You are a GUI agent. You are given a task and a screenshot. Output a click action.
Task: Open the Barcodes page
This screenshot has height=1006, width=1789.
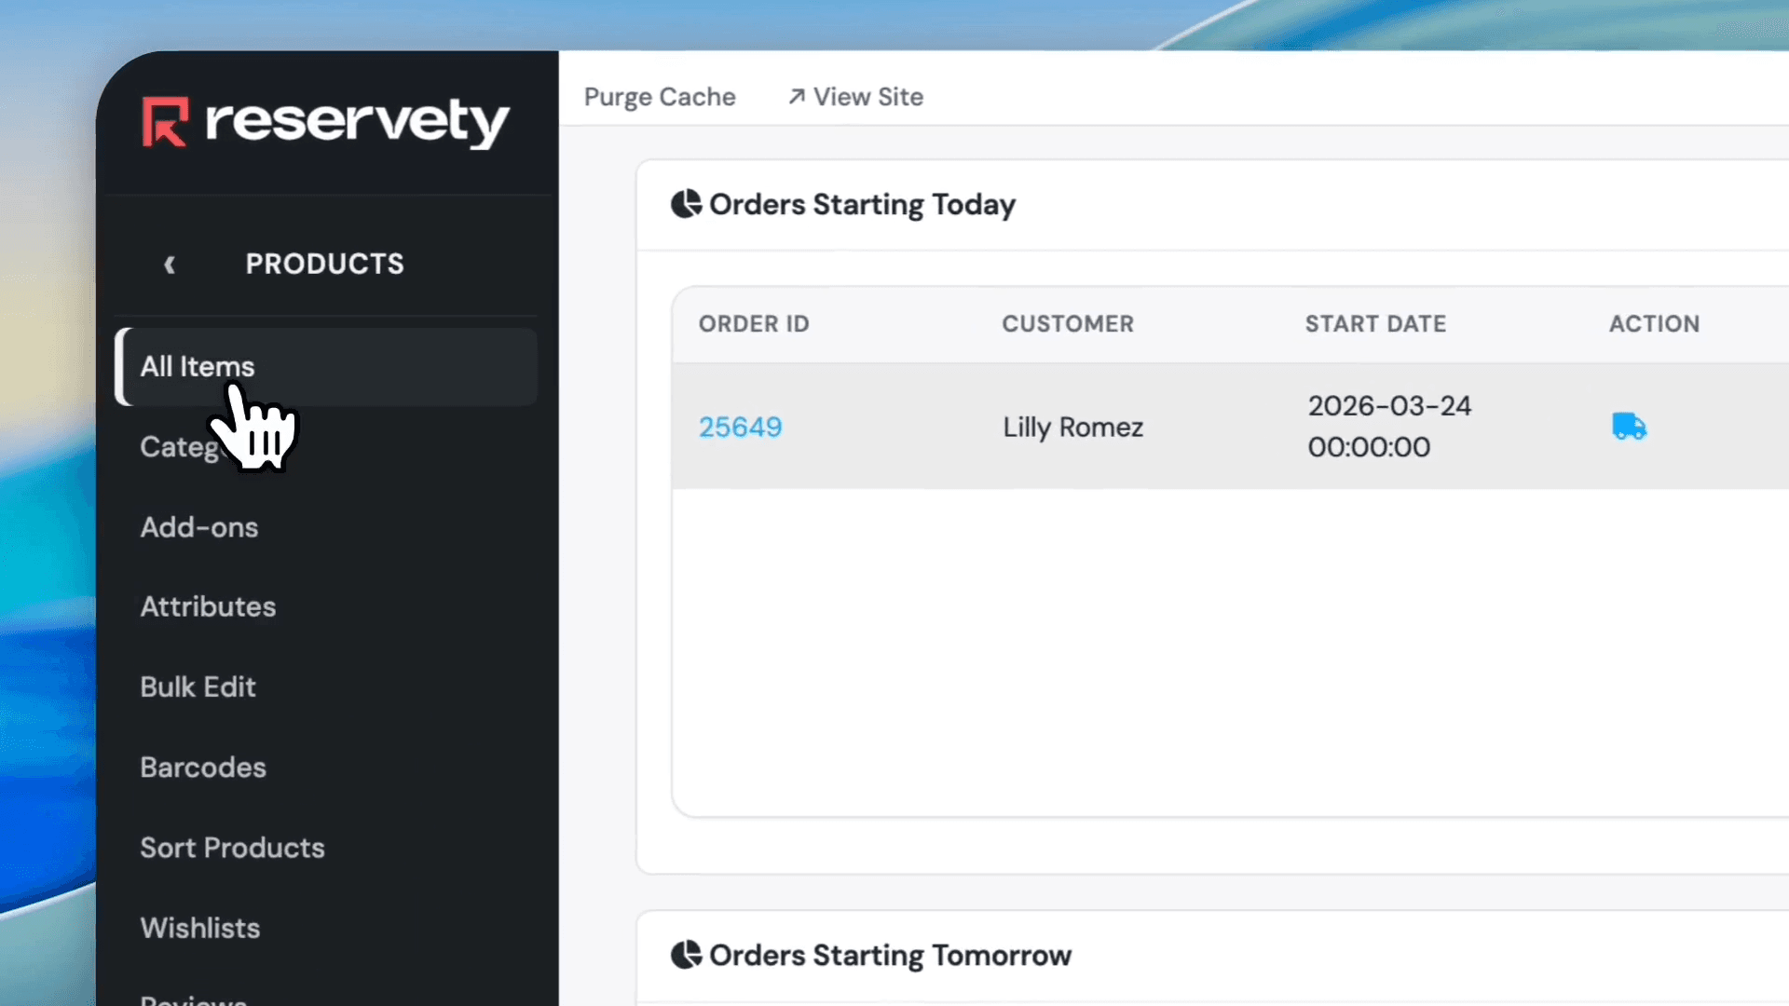point(203,767)
